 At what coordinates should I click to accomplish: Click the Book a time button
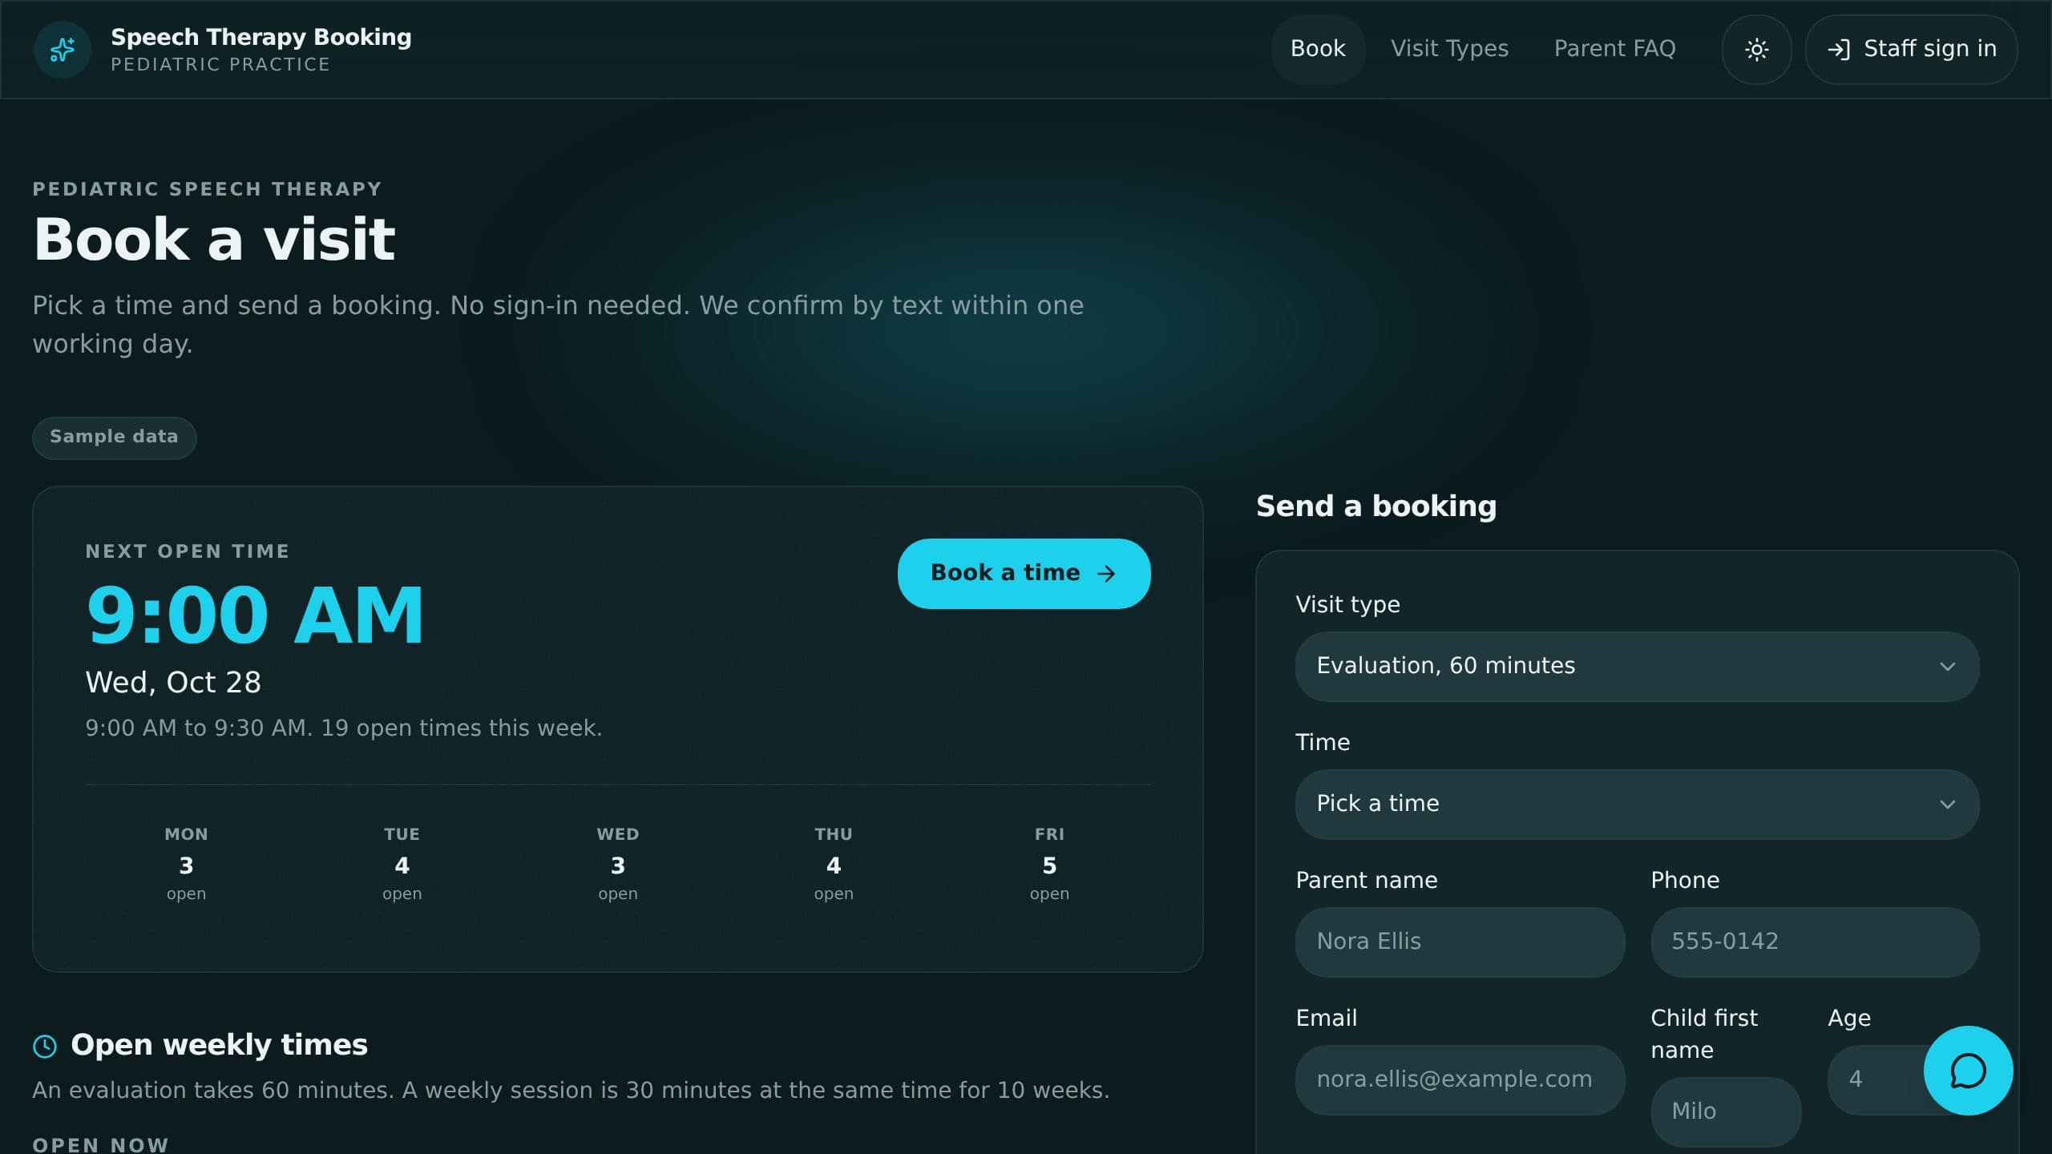[x=1024, y=574]
